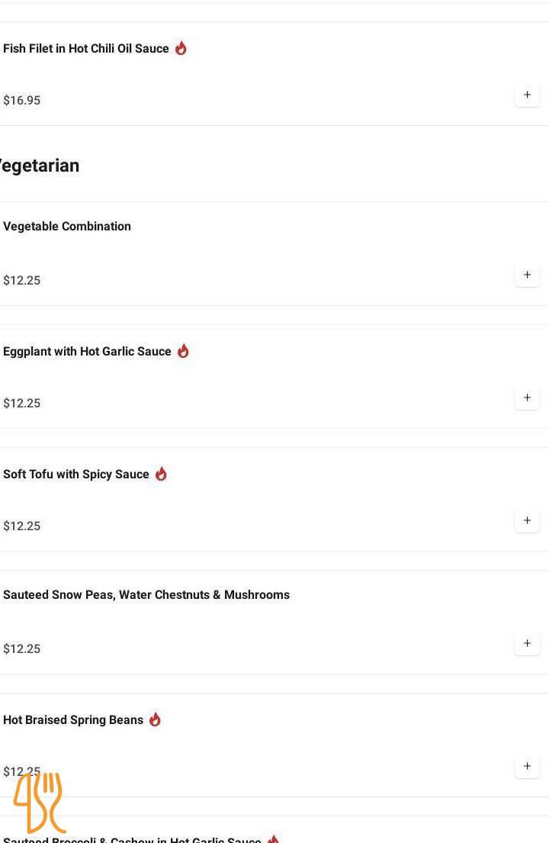Image resolution: width=549 pixels, height=843 pixels.
Task: Click the flame icon beside Soft Tofu
Action: click(161, 474)
